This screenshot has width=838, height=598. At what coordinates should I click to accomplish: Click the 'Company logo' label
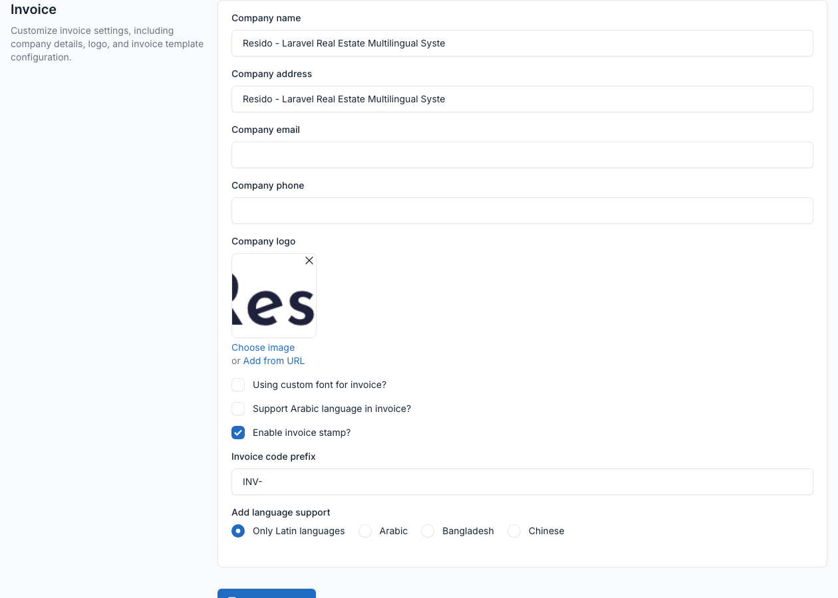(263, 241)
